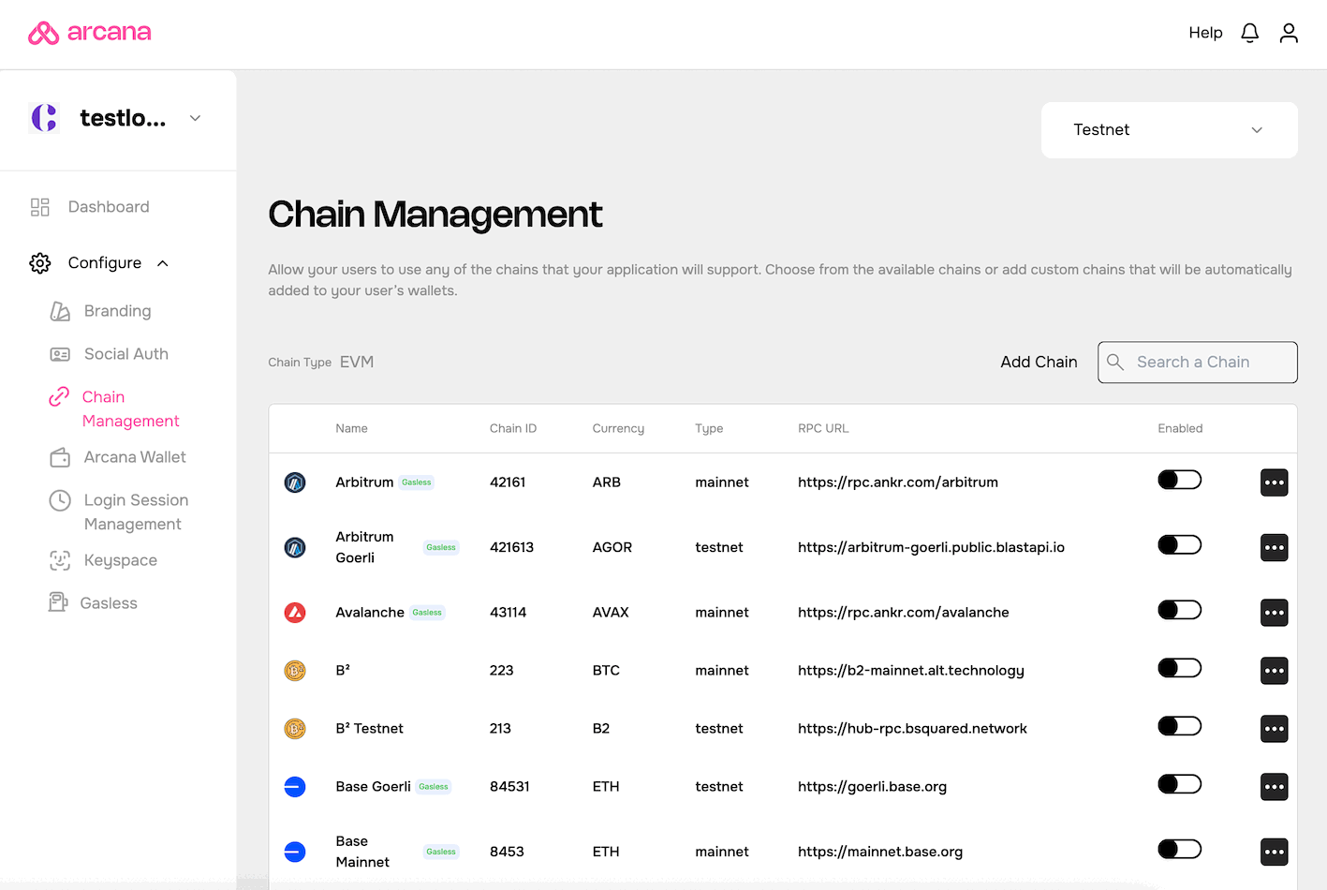Click the Help link
This screenshot has height=890, width=1327.
(1205, 33)
